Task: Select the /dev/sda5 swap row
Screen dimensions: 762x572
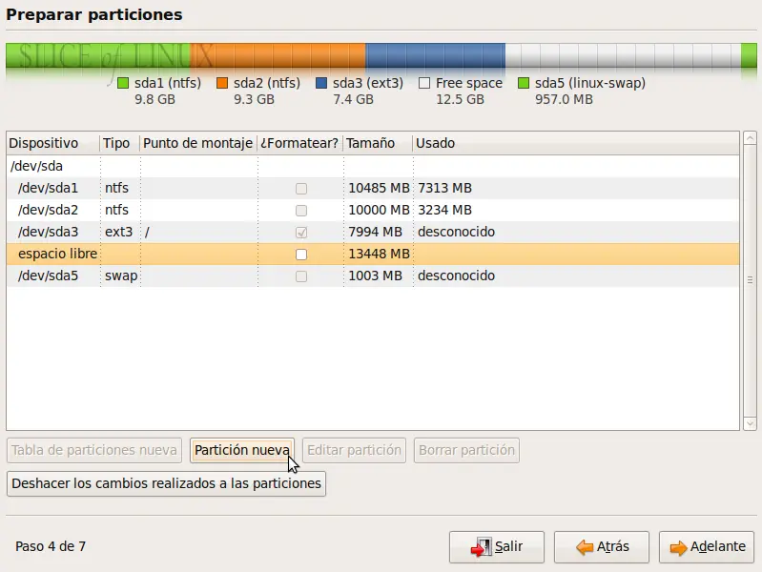Action: click(373, 276)
